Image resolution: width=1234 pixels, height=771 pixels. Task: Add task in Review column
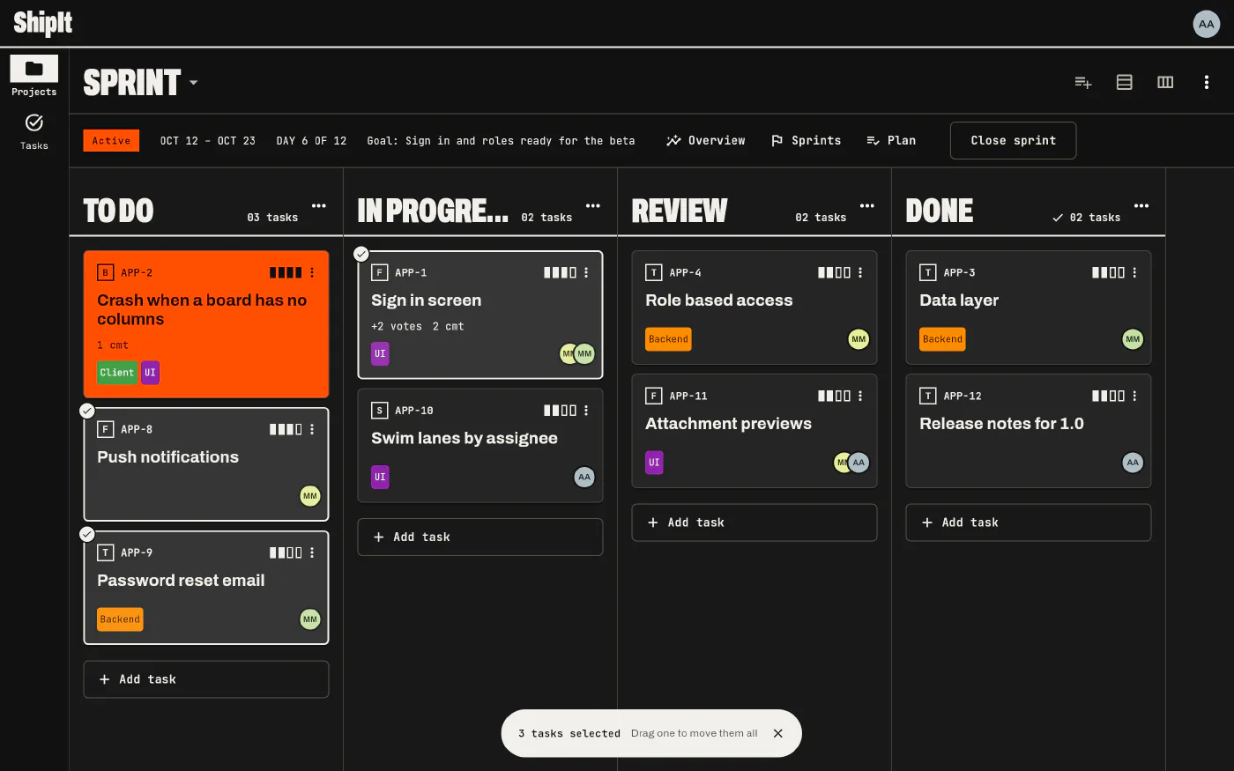[755, 523]
